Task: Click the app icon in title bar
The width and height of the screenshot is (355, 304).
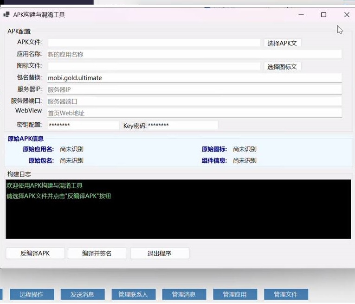Action: [6, 14]
